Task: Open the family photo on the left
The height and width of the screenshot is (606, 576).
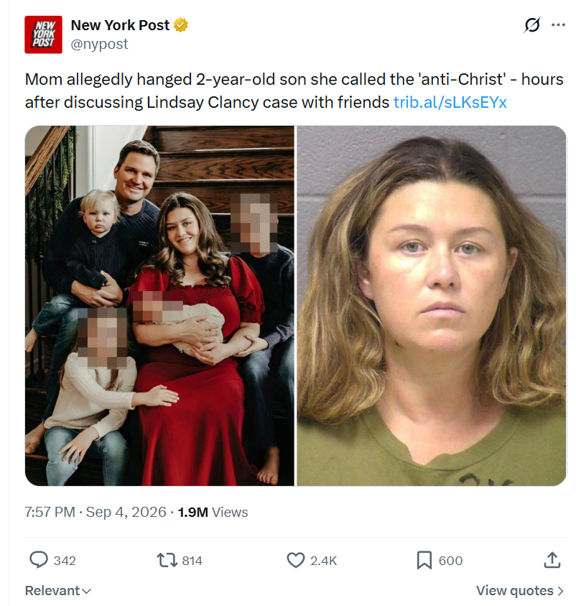Action: coord(159,306)
